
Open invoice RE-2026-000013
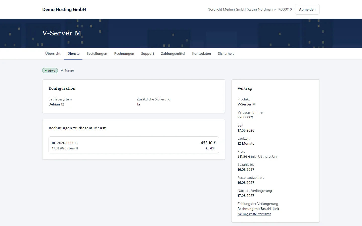pyautogui.click(x=65, y=143)
